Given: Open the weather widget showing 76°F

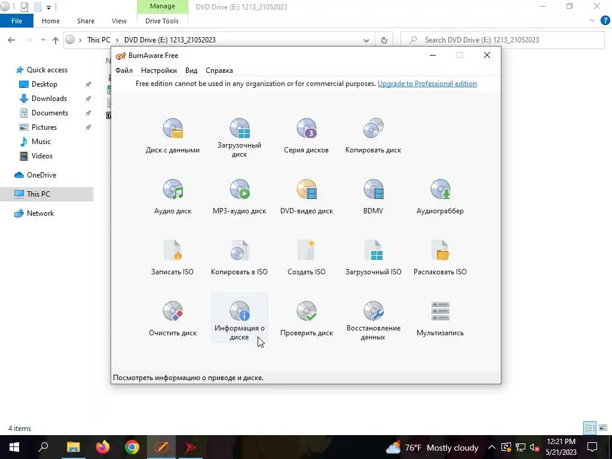Looking at the screenshot, I should click(433, 447).
